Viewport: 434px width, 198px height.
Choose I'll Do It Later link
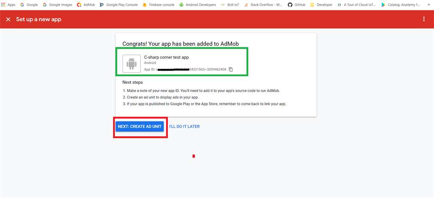[x=184, y=126]
